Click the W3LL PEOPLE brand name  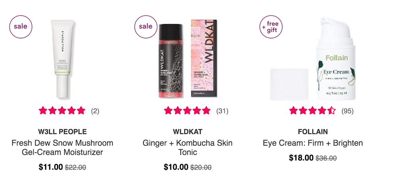[x=62, y=132]
